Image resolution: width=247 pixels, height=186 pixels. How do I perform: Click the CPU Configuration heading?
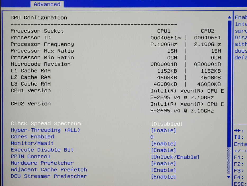[x=39, y=18]
